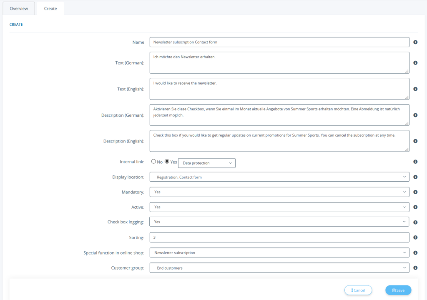Image resolution: width=427 pixels, height=300 pixels.
Task: Open the info icon beside Display location
Action: (x=415, y=177)
